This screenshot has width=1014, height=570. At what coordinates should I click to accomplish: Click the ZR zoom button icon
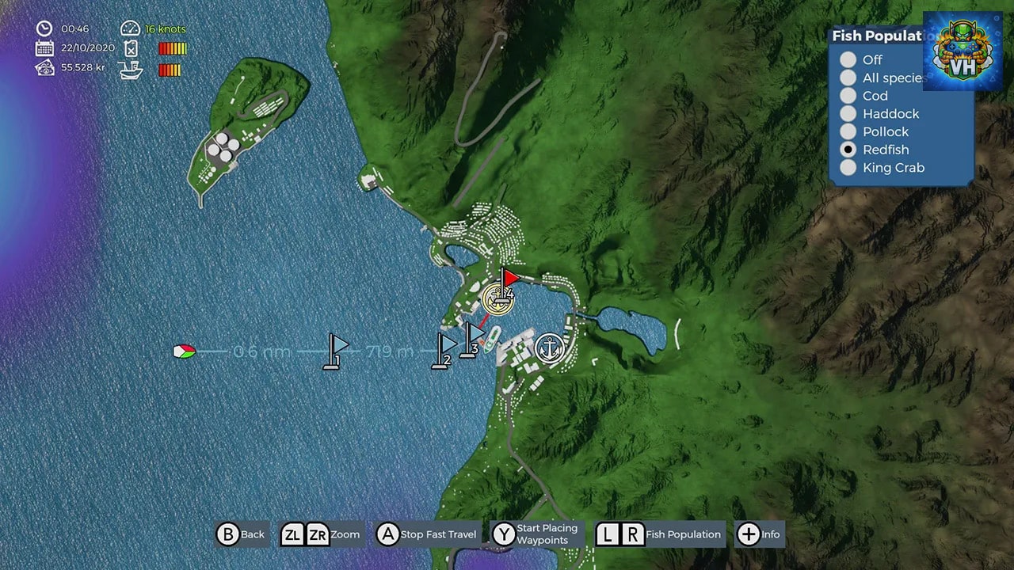pyautogui.click(x=318, y=534)
